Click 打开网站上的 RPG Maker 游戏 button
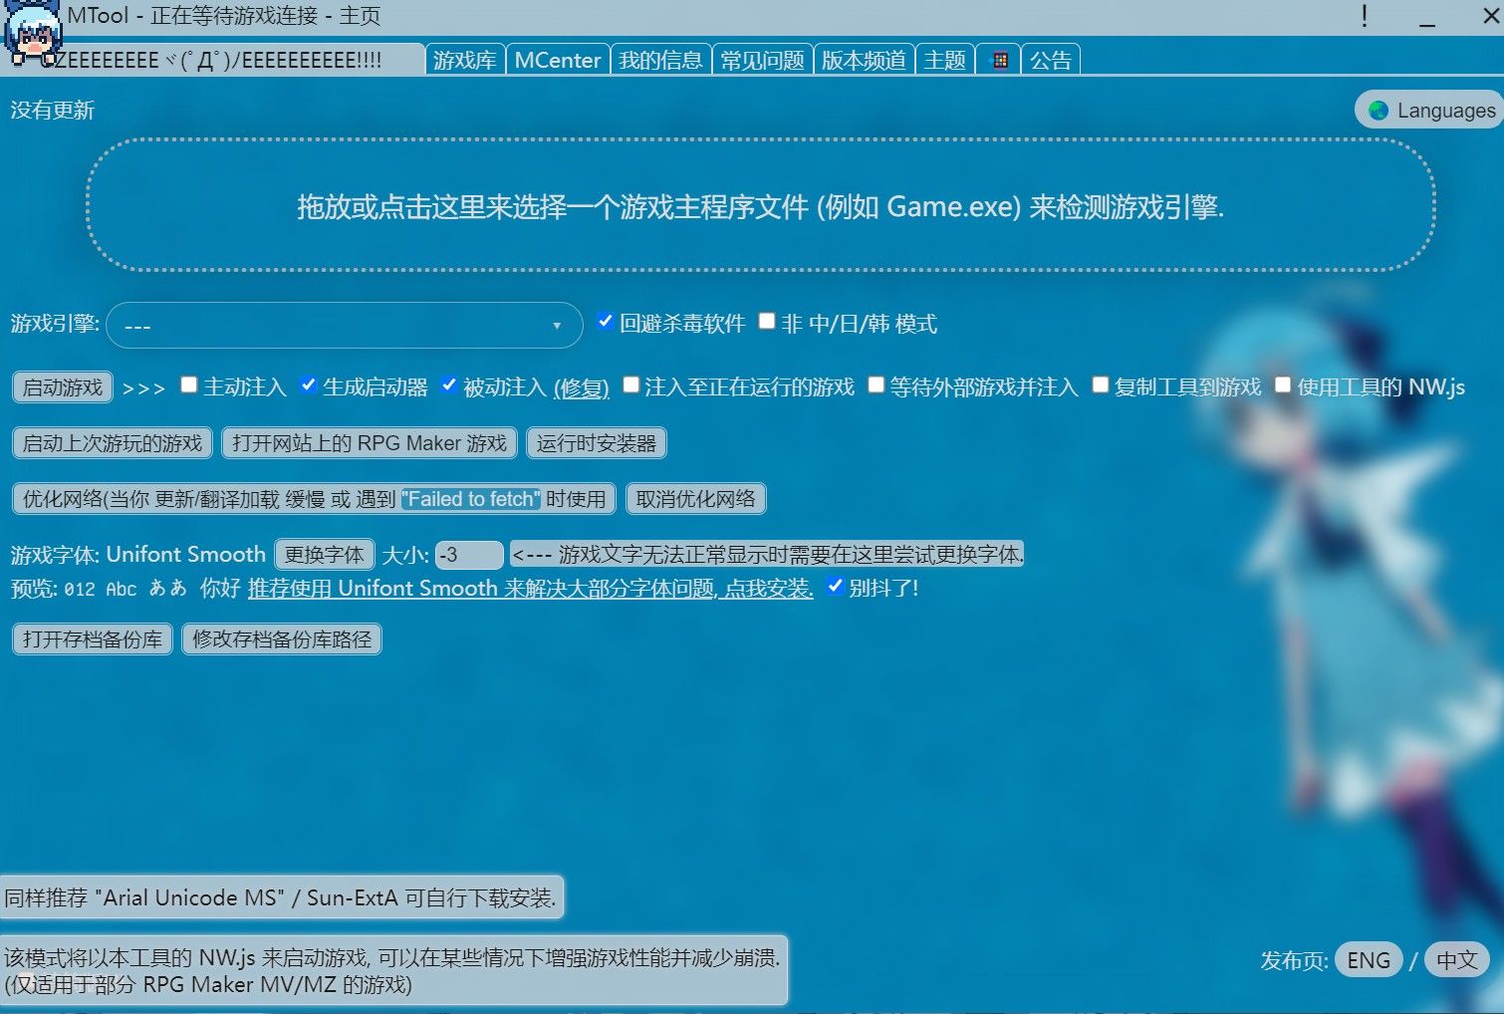Viewport: 1504px width, 1014px height. [370, 443]
